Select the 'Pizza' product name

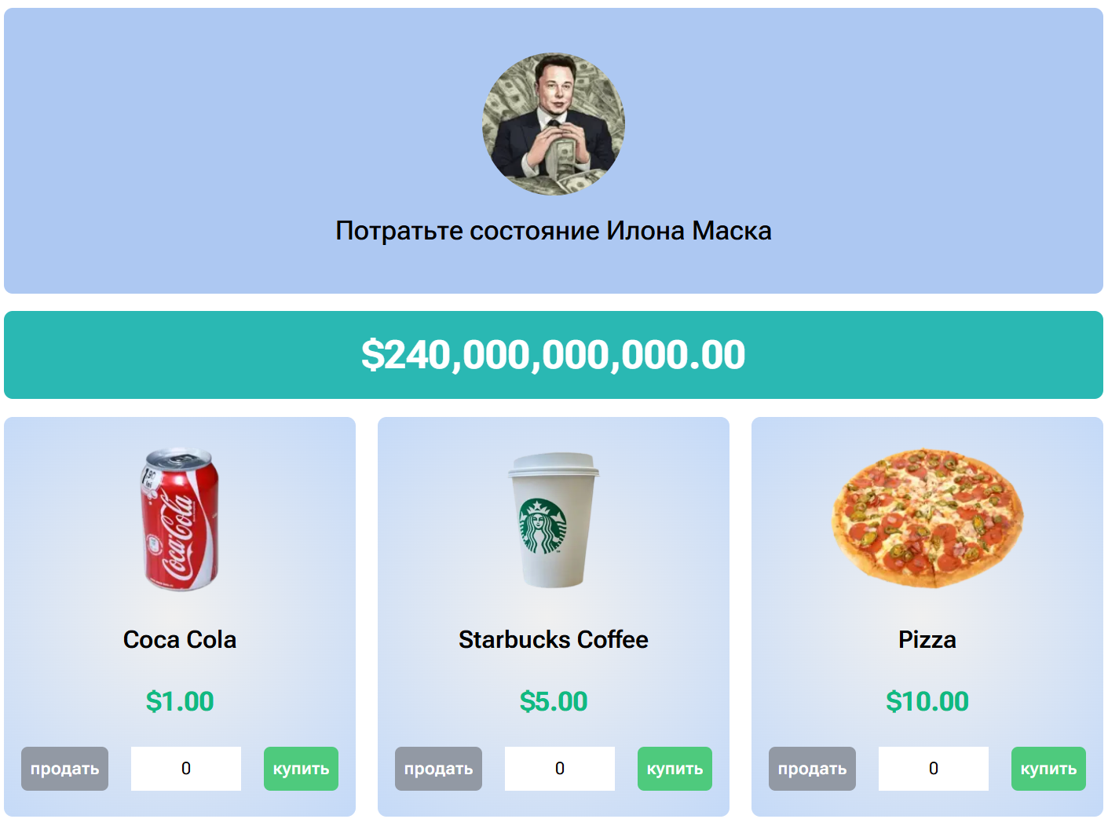927,640
